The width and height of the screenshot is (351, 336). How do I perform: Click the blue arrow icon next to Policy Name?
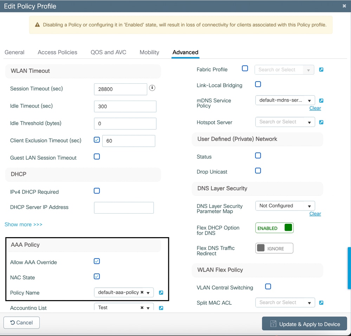pyautogui.click(x=161, y=292)
